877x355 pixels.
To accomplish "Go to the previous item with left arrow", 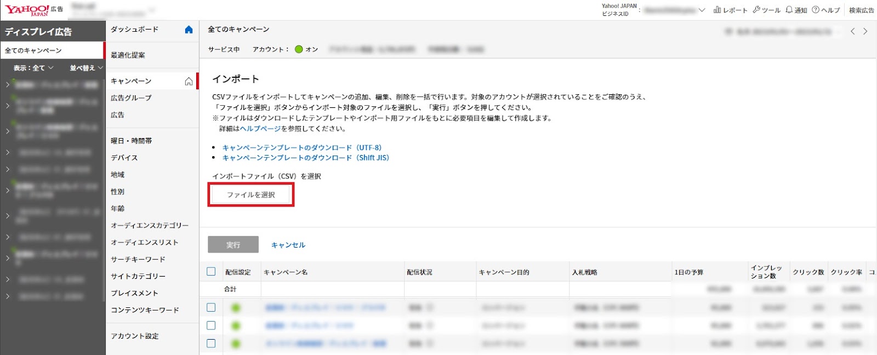I will point(852,31).
